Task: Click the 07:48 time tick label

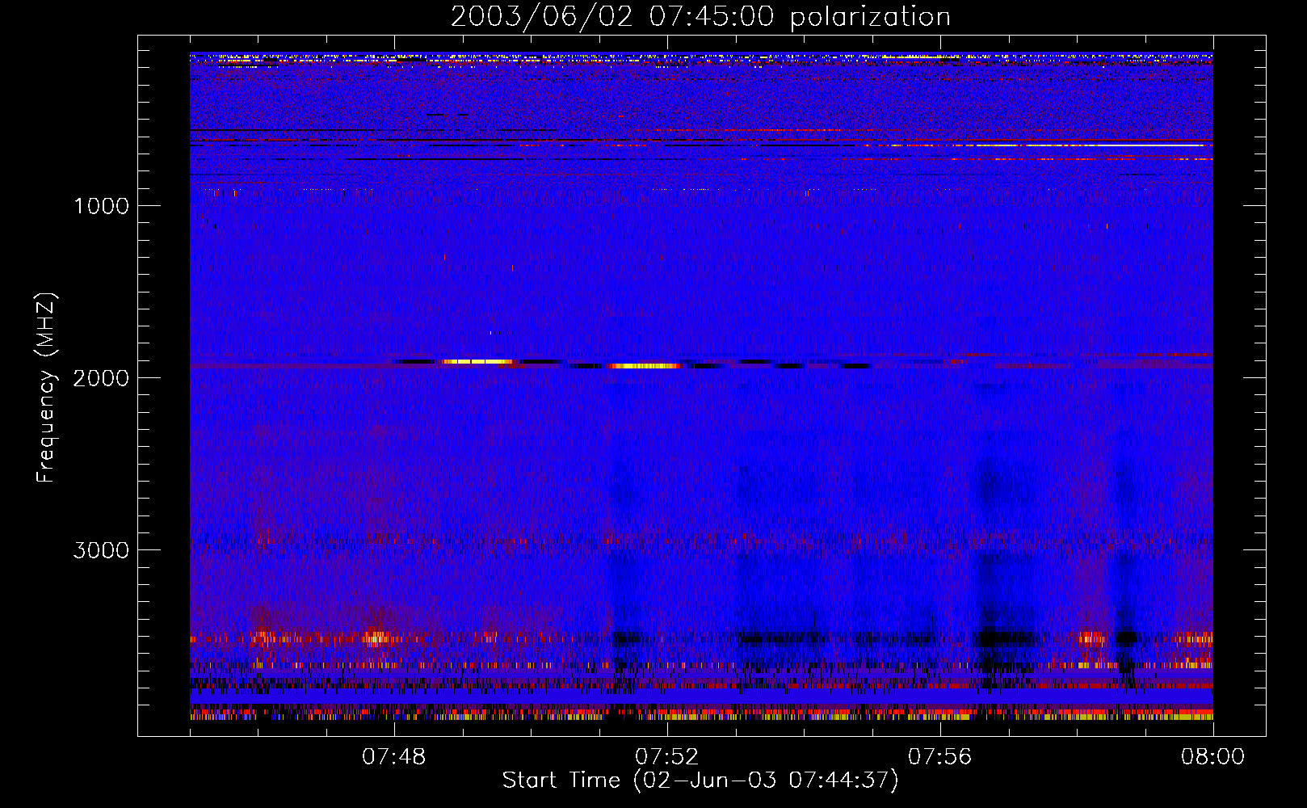Action: (394, 757)
